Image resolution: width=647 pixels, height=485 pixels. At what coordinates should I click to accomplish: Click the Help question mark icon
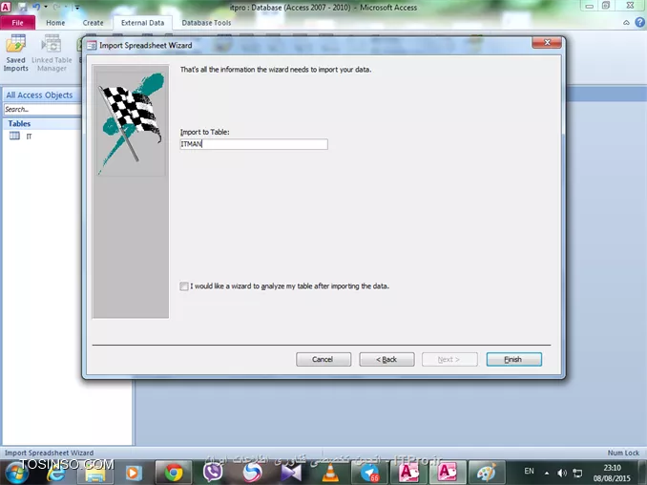[x=639, y=22]
